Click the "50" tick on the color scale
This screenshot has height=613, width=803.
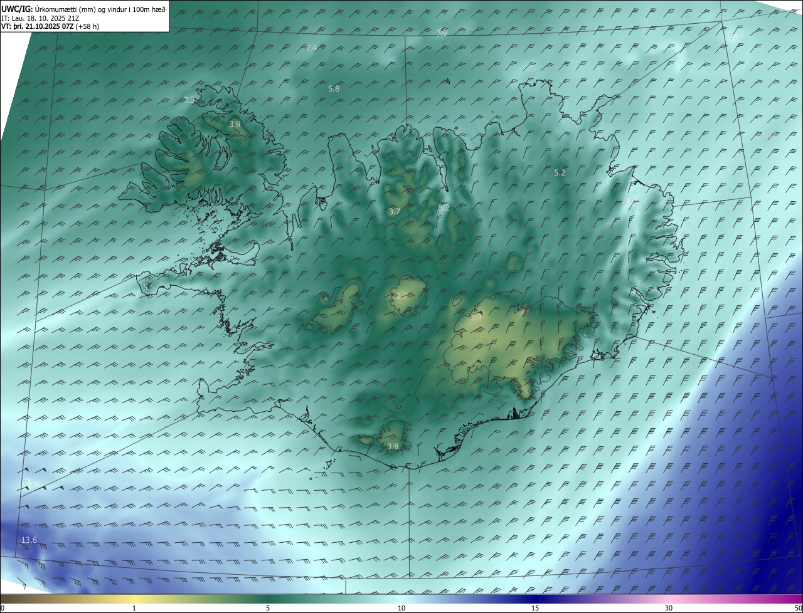tap(798, 609)
